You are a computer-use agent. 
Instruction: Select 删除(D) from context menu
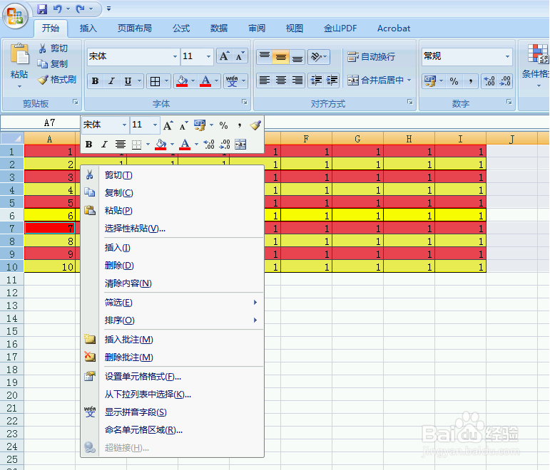click(172, 266)
